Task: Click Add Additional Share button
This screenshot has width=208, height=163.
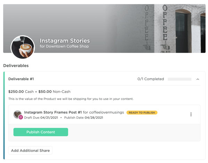Action: pos(30,150)
